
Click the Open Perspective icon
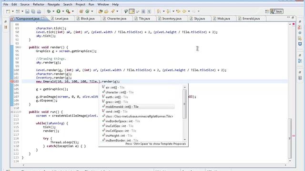click(267, 11)
